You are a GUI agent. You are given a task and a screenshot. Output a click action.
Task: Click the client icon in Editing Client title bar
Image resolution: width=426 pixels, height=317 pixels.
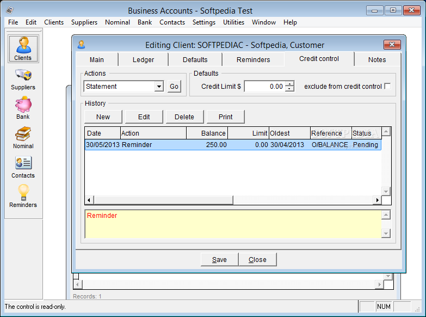pyautogui.click(x=81, y=45)
